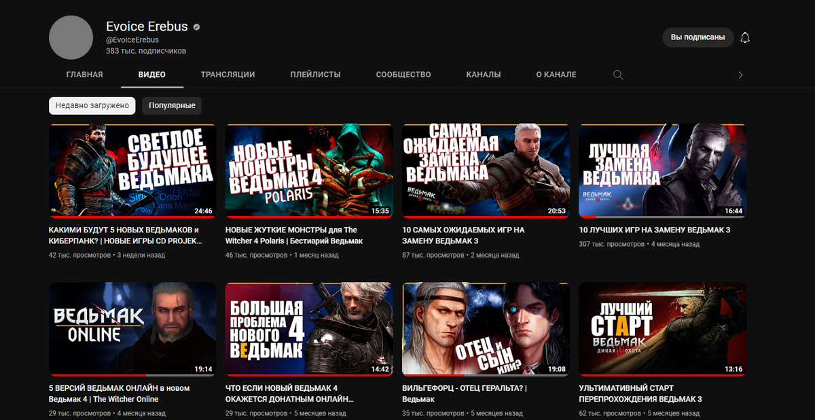
Task: Click 62 тыс. просмотров • 5 месяцев назад
Action: point(639,413)
